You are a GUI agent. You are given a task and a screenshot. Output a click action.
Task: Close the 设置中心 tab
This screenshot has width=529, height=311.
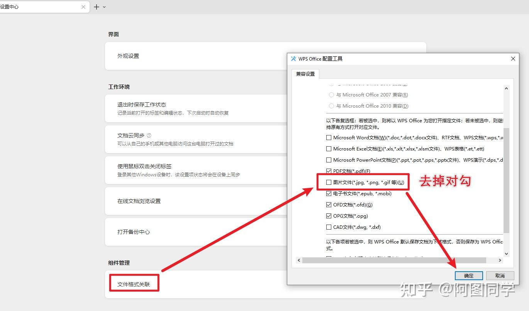tap(83, 7)
